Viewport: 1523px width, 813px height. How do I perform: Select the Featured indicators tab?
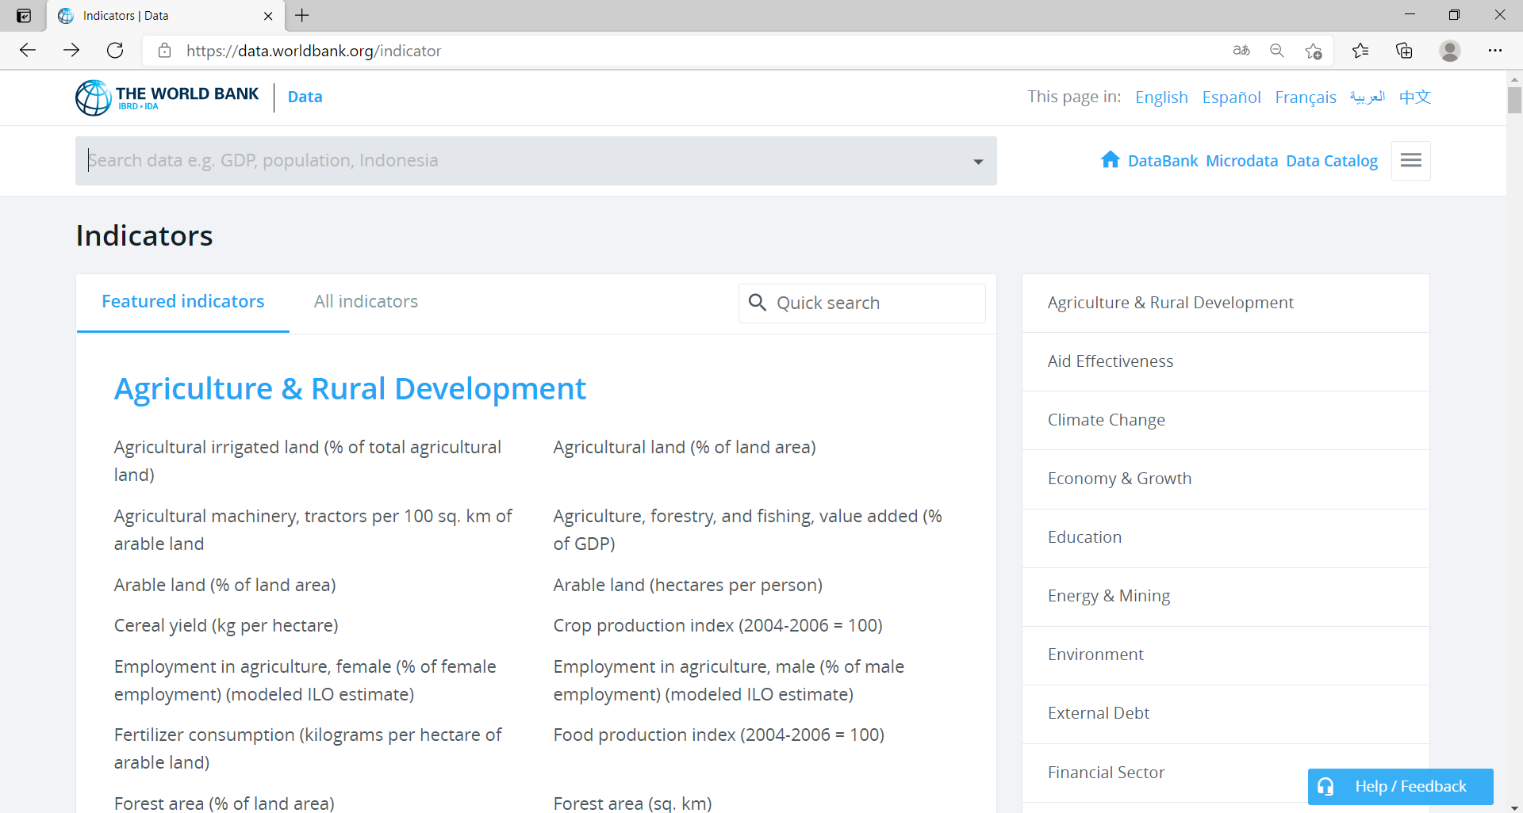pos(182,302)
